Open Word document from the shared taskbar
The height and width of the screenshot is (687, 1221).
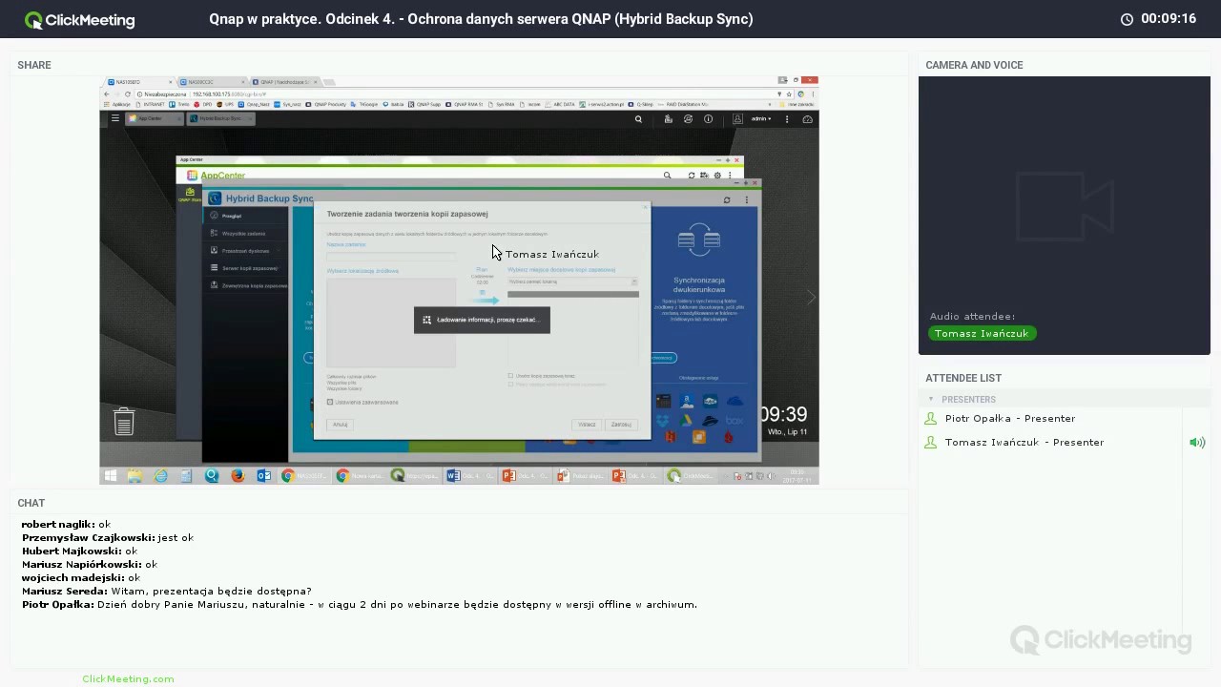[x=470, y=475]
